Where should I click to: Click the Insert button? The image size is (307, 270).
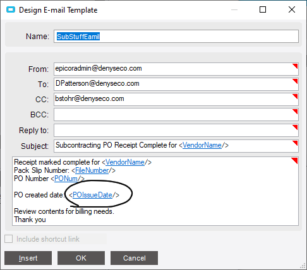[x=28, y=258]
